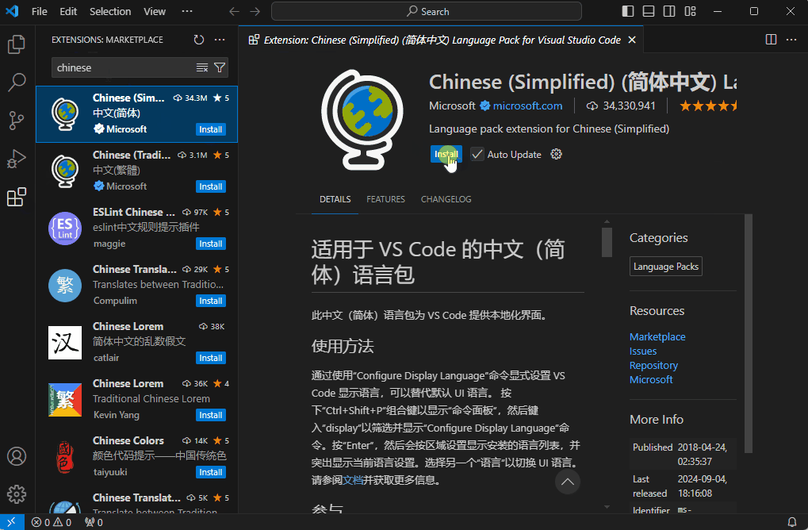Open the editor more actions menu
The image size is (808, 530).
pos(791,39)
